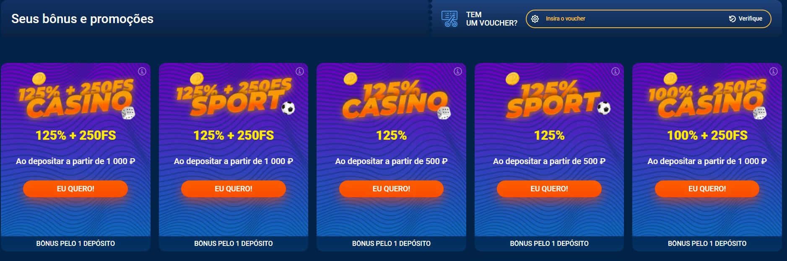Open info on the 100% + 250FS CASINO card
787x261 pixels.
tap(773, 71)
